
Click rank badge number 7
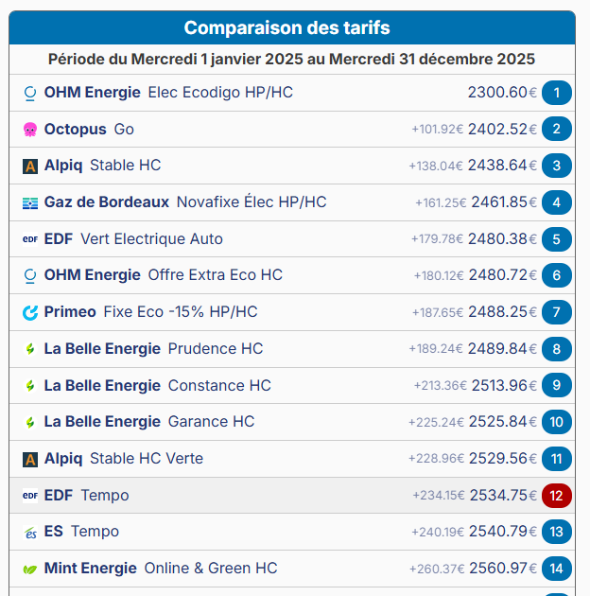tap(557, 312)
